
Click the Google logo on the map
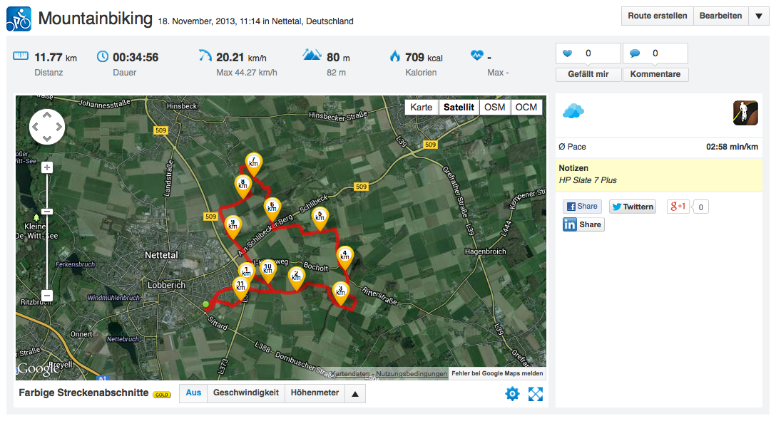pos(38,368)
